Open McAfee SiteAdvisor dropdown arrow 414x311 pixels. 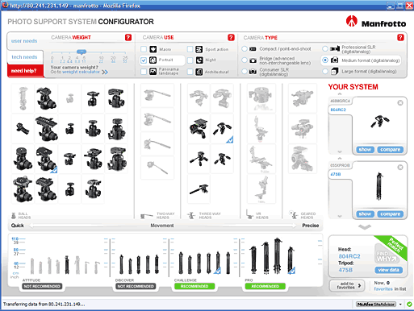click(x=400, y=305)
